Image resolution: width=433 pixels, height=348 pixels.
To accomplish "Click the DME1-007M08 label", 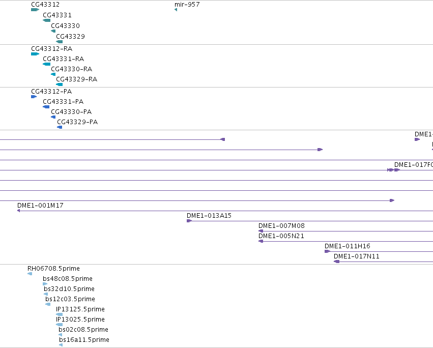I will click(x=281, y=226).
